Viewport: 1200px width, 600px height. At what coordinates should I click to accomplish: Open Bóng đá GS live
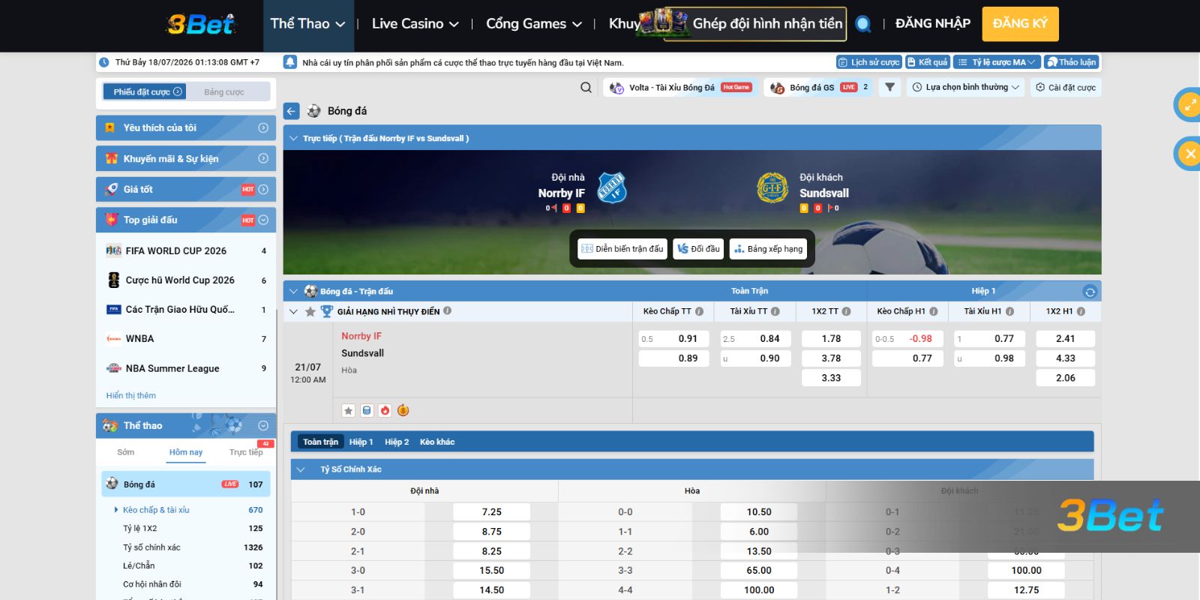click(819, 88)
